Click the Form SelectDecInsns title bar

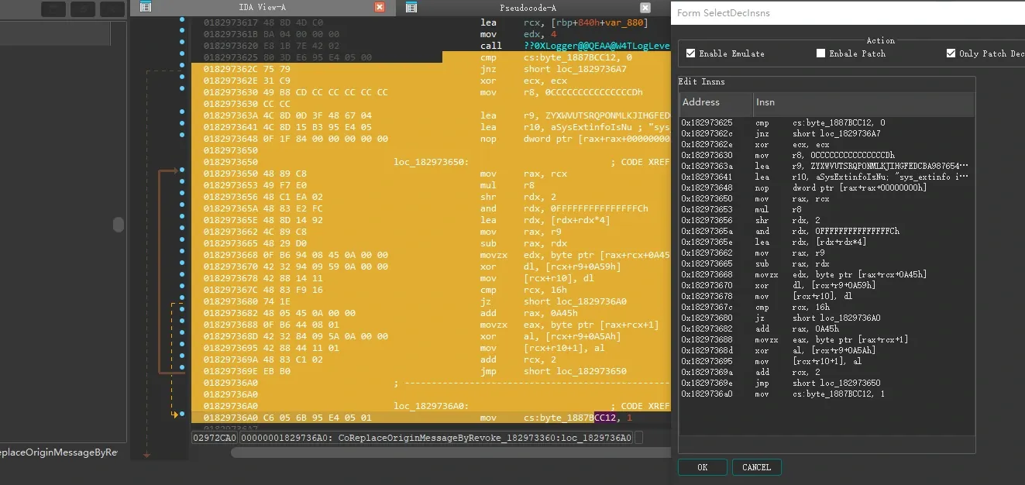[x=848, y=13]
